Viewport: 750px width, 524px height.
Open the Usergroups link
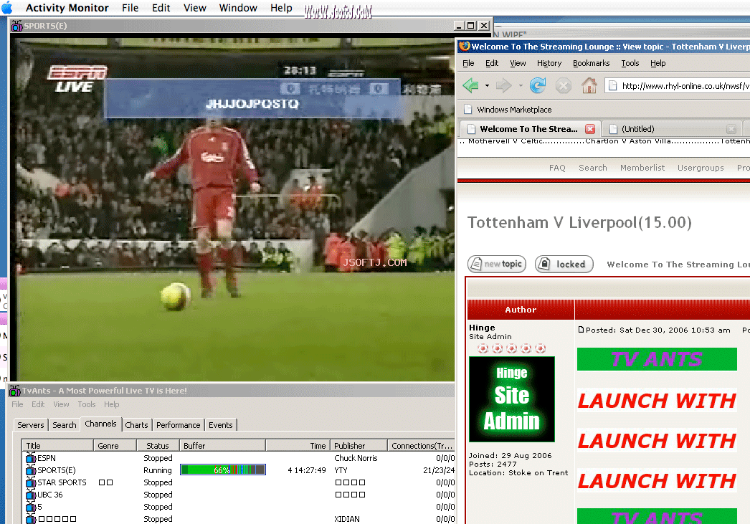701,168
